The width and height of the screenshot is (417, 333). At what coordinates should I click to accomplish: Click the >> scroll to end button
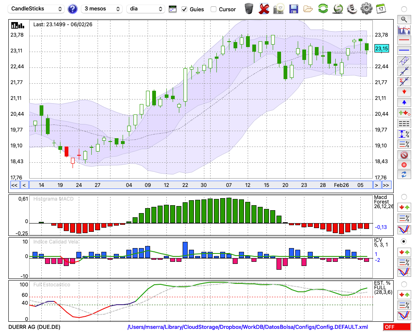386,185
